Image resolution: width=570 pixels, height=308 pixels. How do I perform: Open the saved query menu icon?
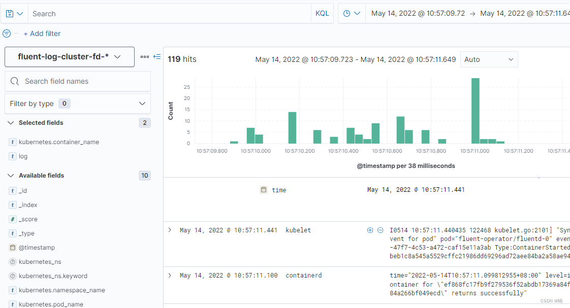click(14, 14)
